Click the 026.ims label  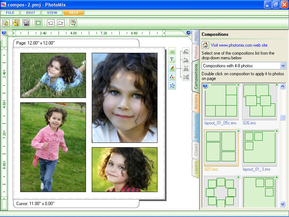click(249, 123)
